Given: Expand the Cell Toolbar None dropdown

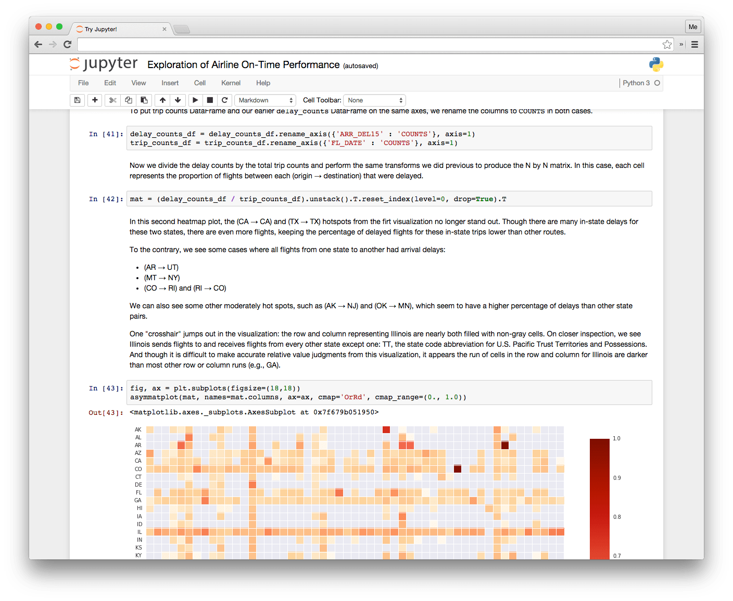Looking at the screenshot, I should coord(374,100).
